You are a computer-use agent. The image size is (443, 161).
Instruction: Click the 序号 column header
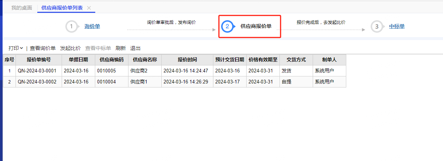(9, 60)
